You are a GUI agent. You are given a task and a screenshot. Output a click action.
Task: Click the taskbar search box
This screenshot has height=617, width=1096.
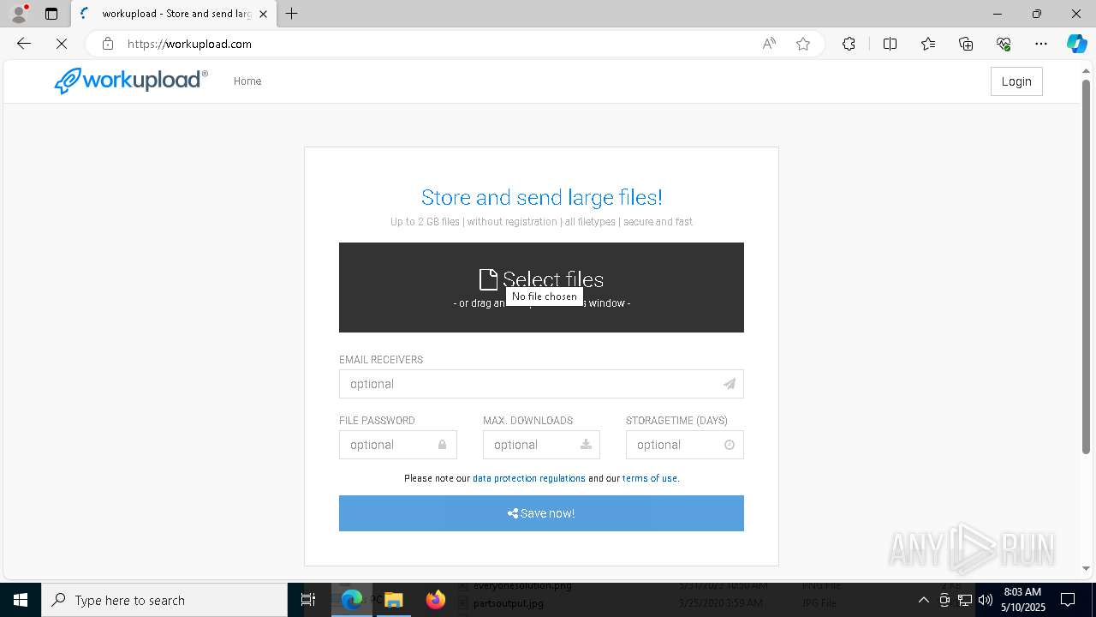[164, 600]
